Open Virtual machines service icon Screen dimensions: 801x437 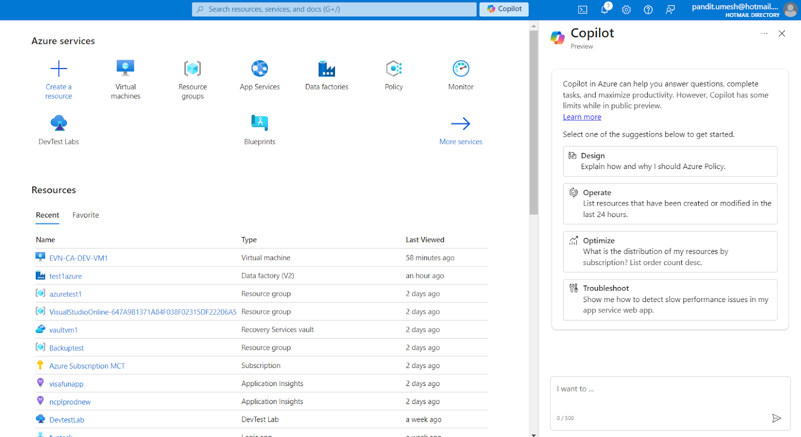coord(126,68)
